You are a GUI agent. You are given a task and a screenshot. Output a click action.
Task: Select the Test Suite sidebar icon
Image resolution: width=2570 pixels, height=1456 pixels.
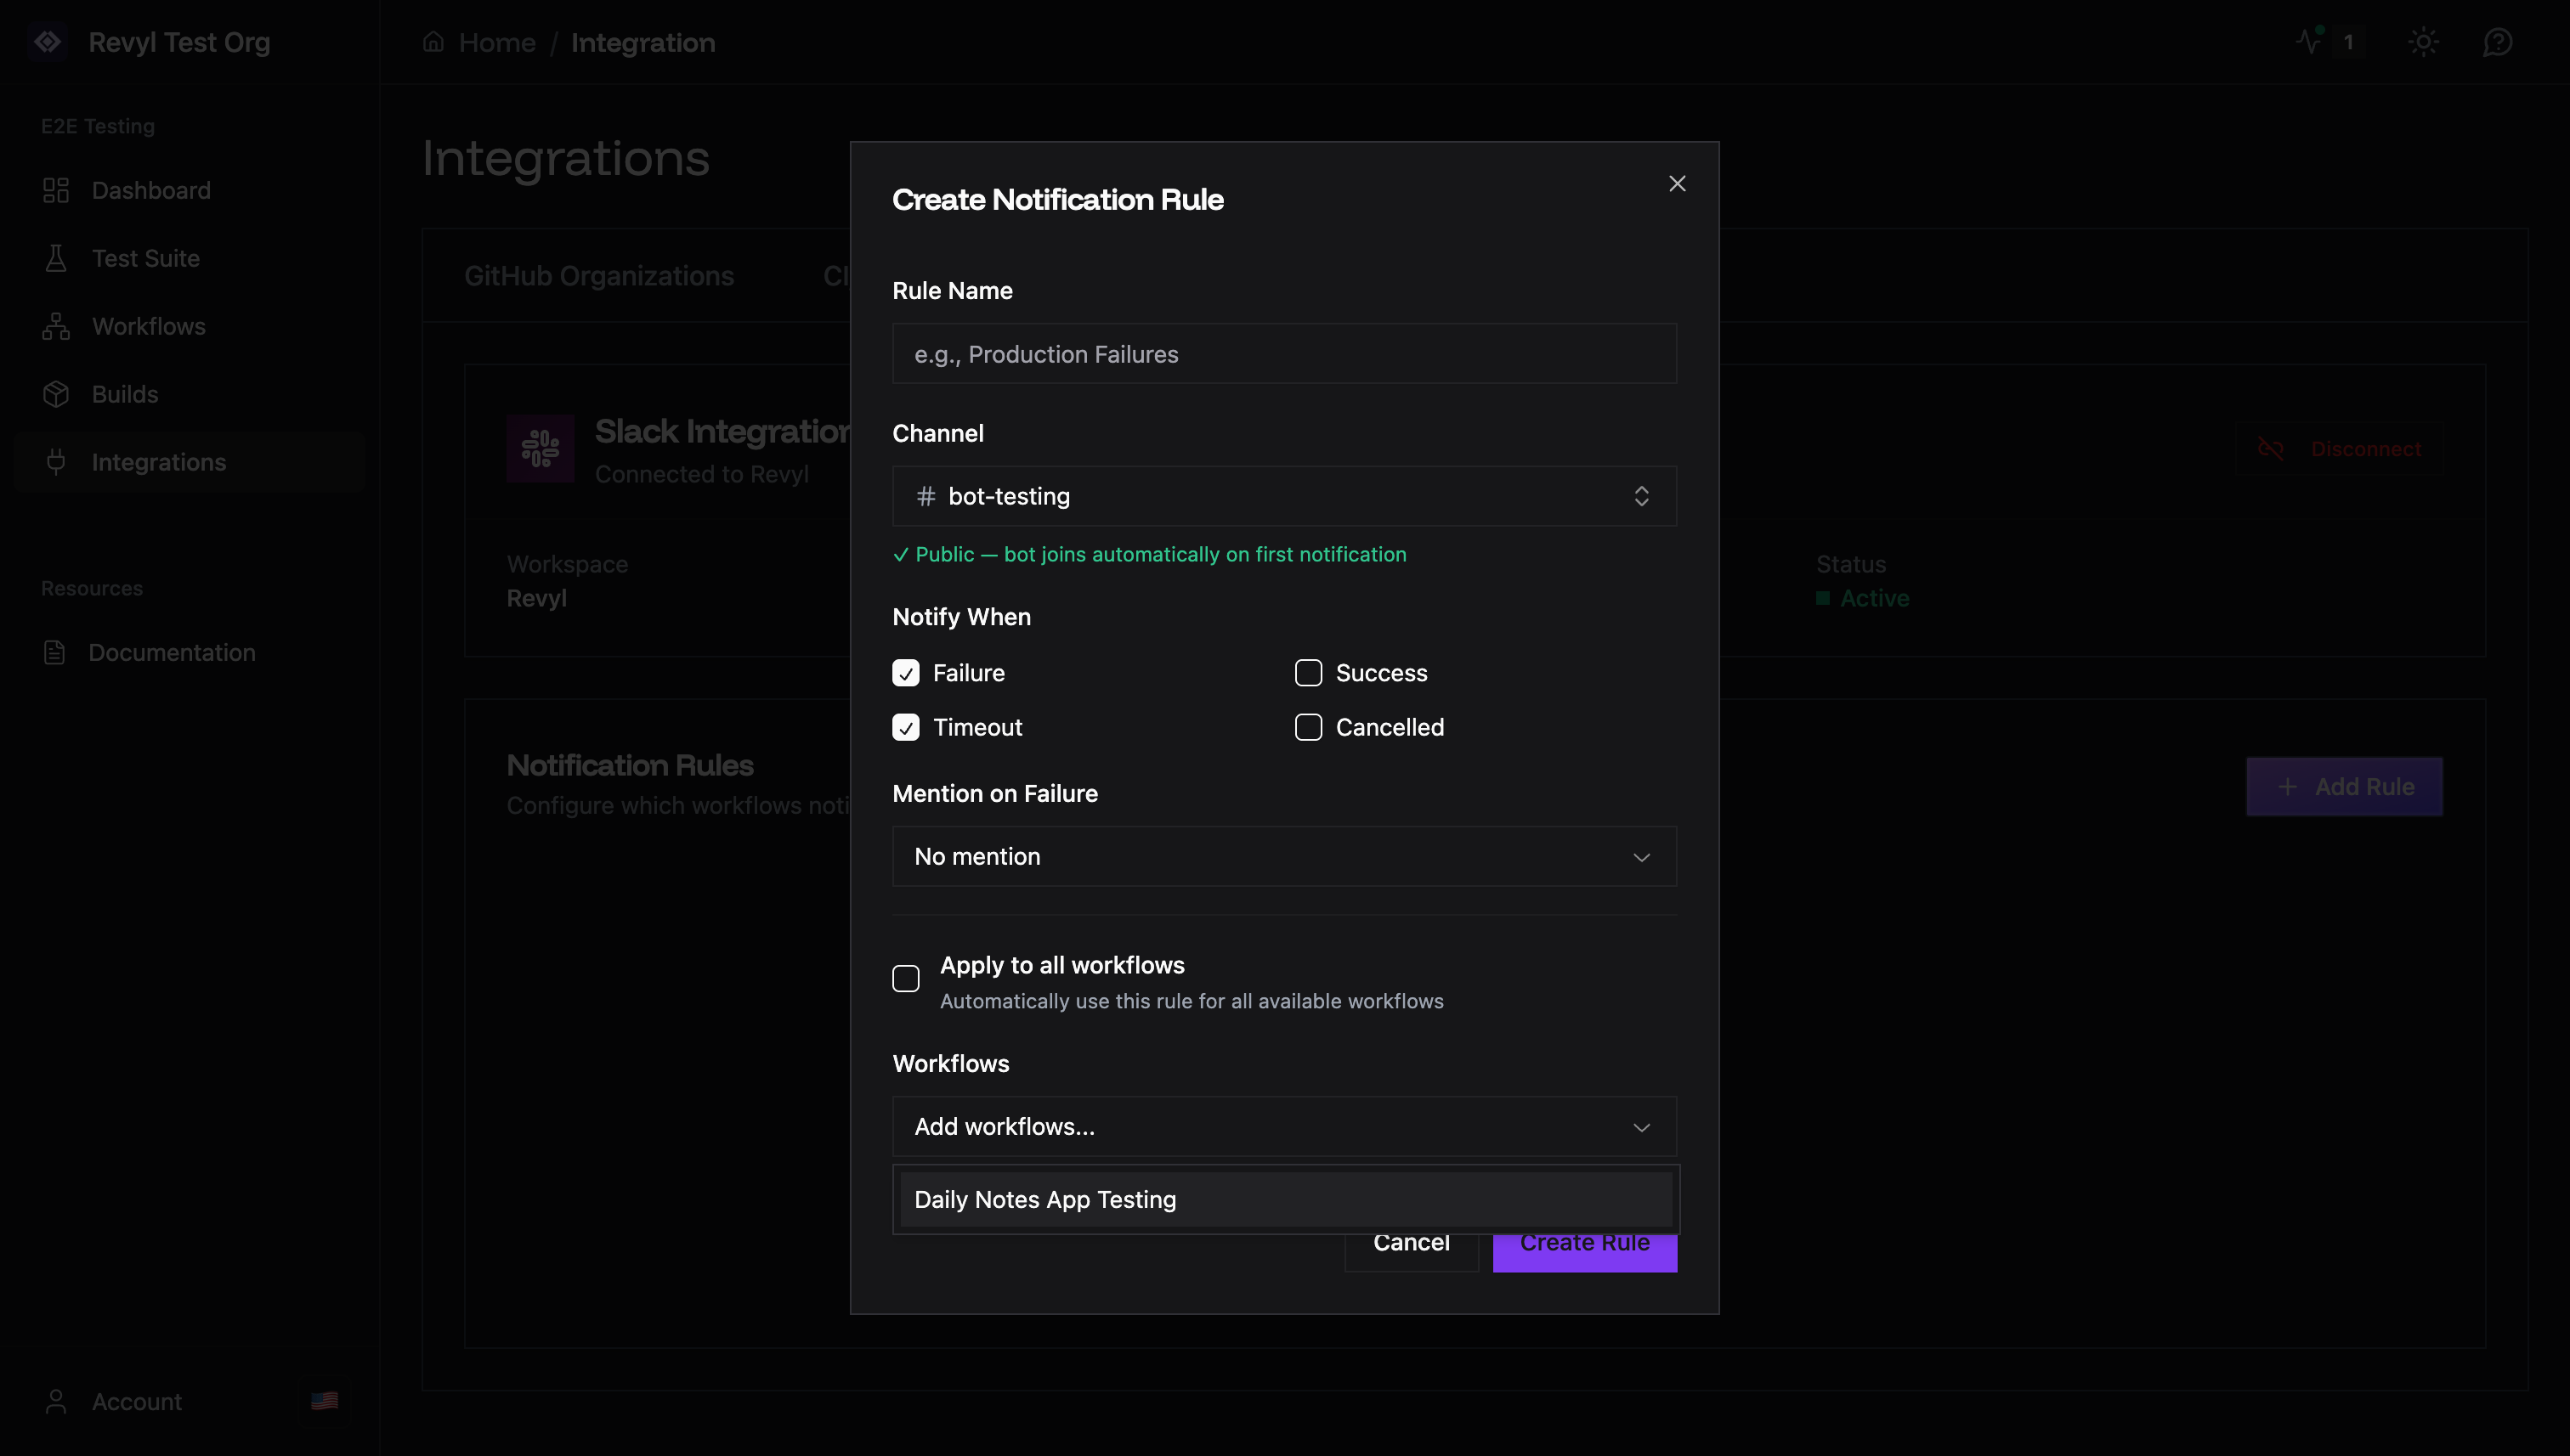click(56, 258)
